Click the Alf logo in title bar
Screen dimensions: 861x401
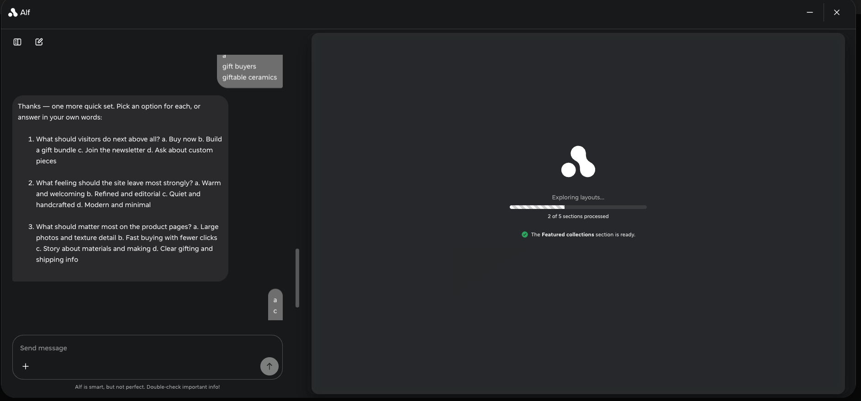click(13, 13)
